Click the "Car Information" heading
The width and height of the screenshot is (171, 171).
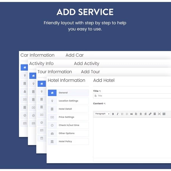37,55
